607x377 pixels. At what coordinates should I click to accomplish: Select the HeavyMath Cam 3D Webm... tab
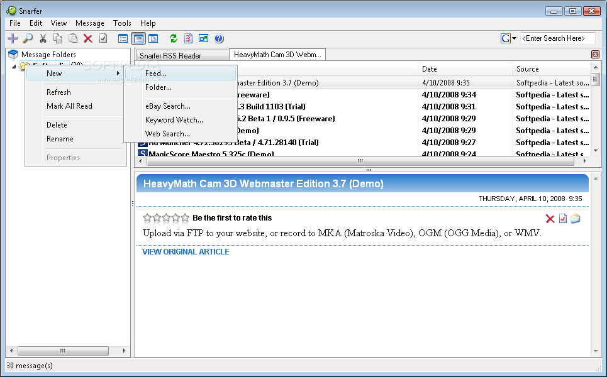pos(277,55)
